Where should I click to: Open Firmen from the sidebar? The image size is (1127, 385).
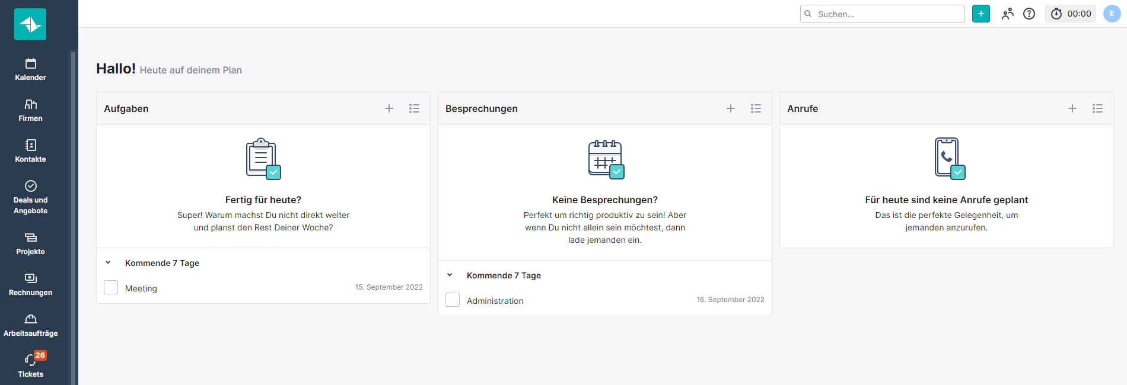coord(31,110)
